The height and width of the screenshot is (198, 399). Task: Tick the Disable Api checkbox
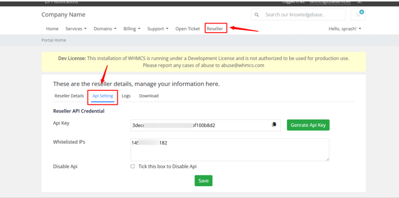[132, 166]
